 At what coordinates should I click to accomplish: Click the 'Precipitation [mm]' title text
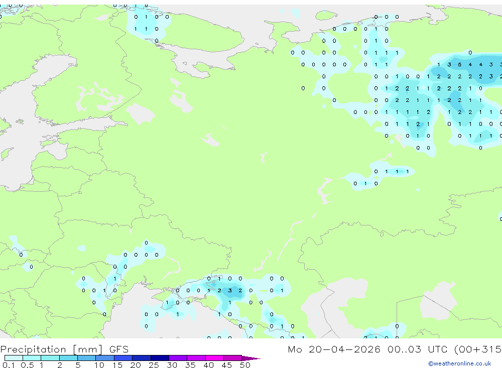tap(52, 349)
